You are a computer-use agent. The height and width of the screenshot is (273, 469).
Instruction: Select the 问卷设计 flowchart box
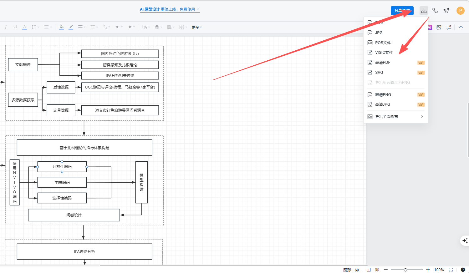[74, 215]
